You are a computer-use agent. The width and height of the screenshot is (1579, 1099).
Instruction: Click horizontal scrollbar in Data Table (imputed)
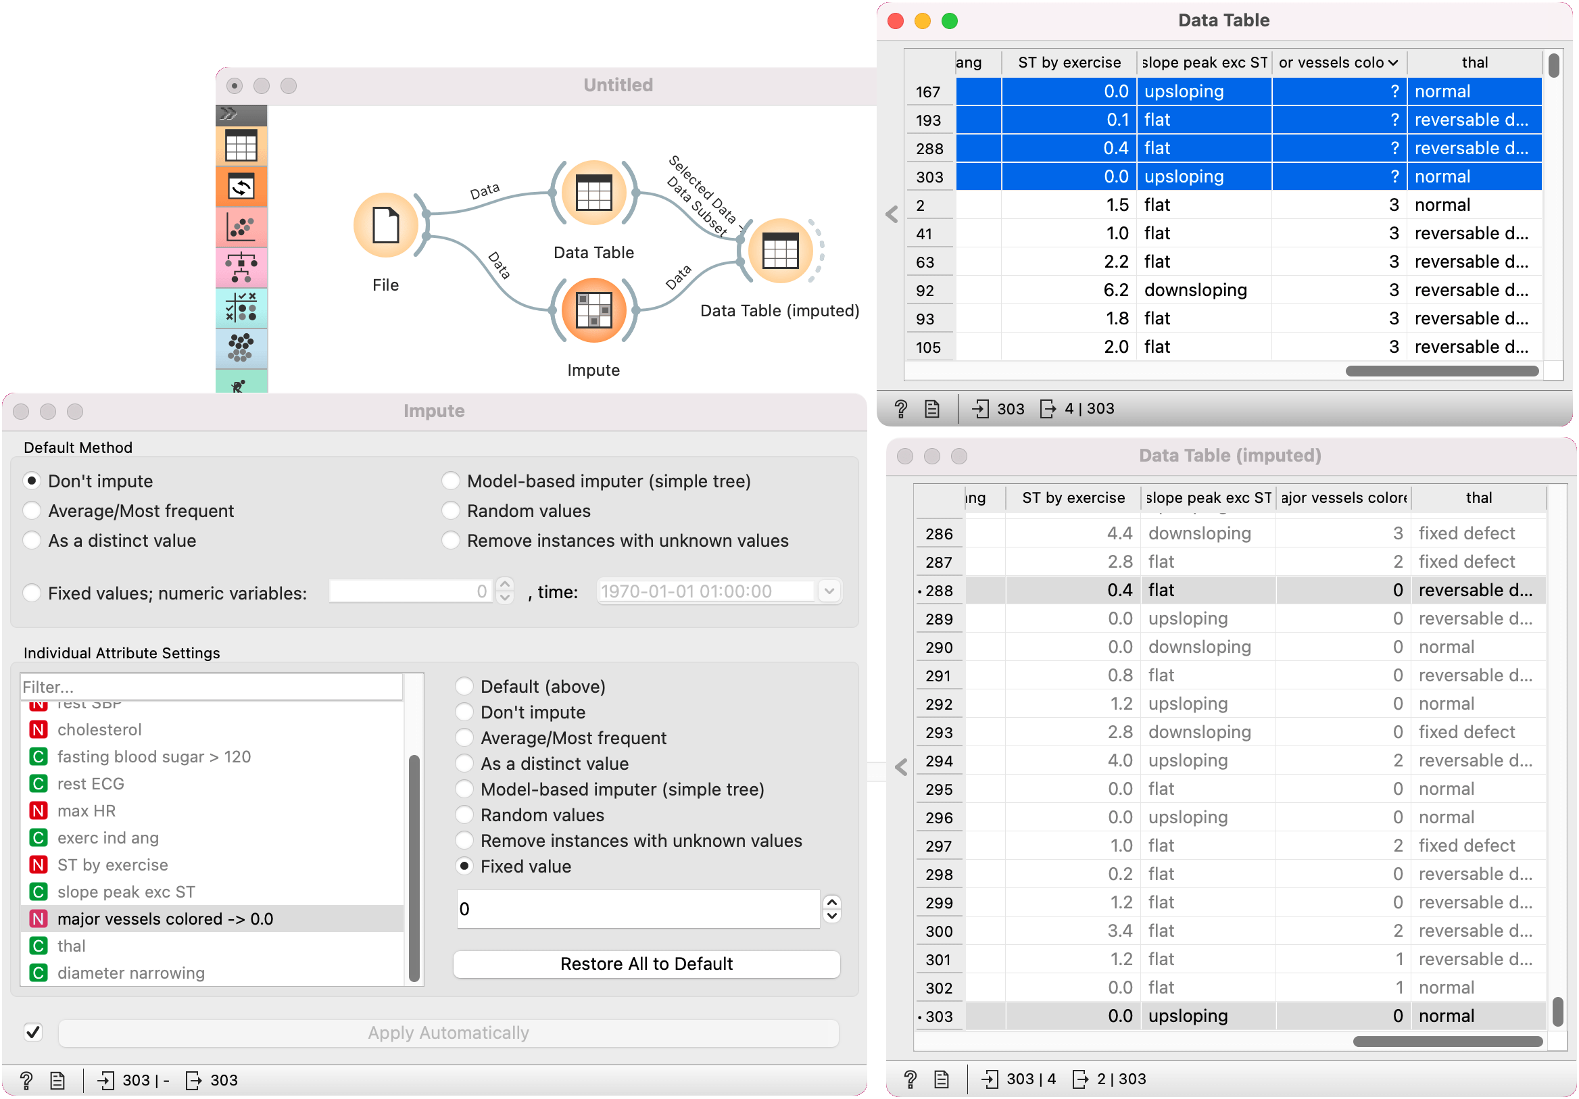[1447, 1041]
